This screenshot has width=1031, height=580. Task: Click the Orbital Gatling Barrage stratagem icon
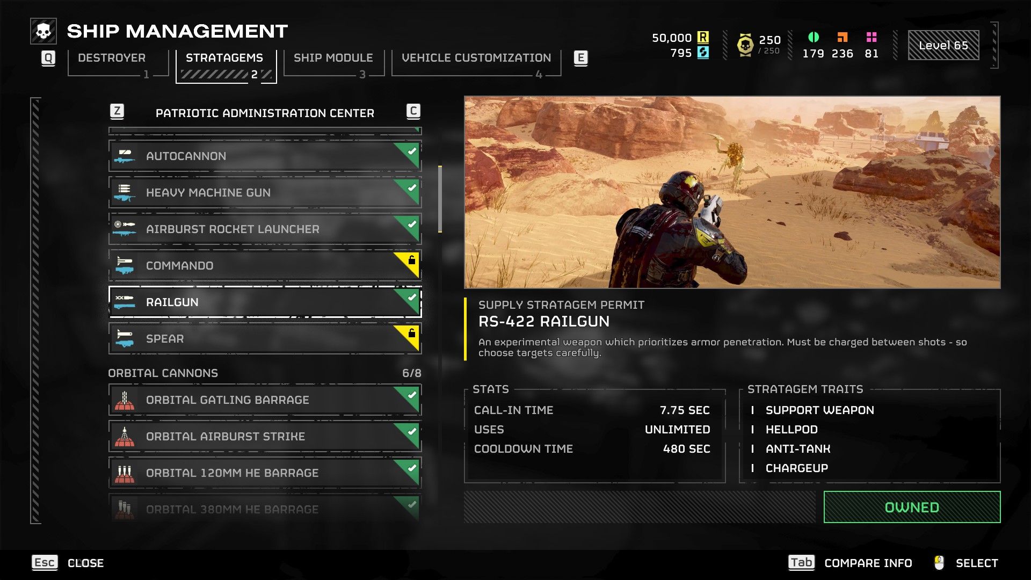click(x=125, y=400)
